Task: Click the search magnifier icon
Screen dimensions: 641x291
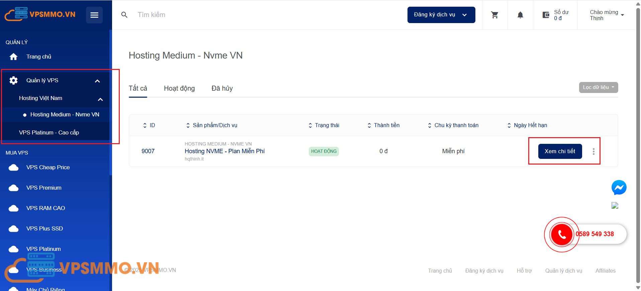Action: [x=124, y=15]
